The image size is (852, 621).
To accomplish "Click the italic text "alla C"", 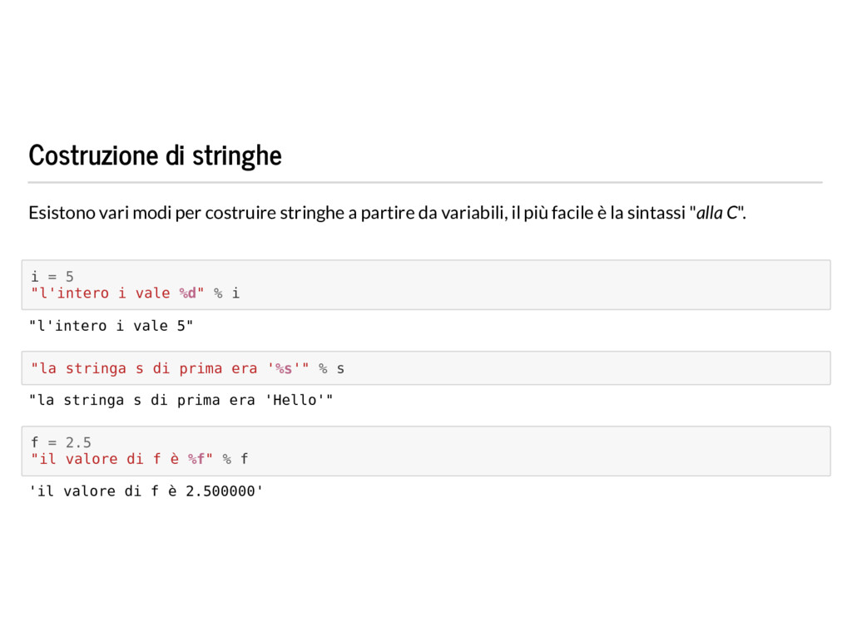I will pyautogui.click(x=717, y=213).
